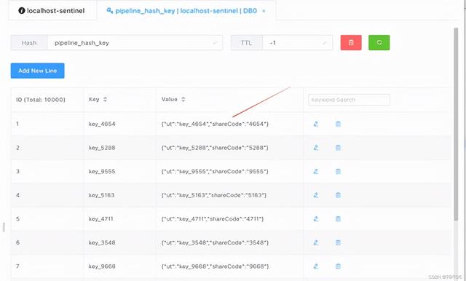Image resolution: width=466 pixels, height=281 pixels.
Task: Click the Keyword Search field
Action: pyautogui.click(x=349, y=100)
